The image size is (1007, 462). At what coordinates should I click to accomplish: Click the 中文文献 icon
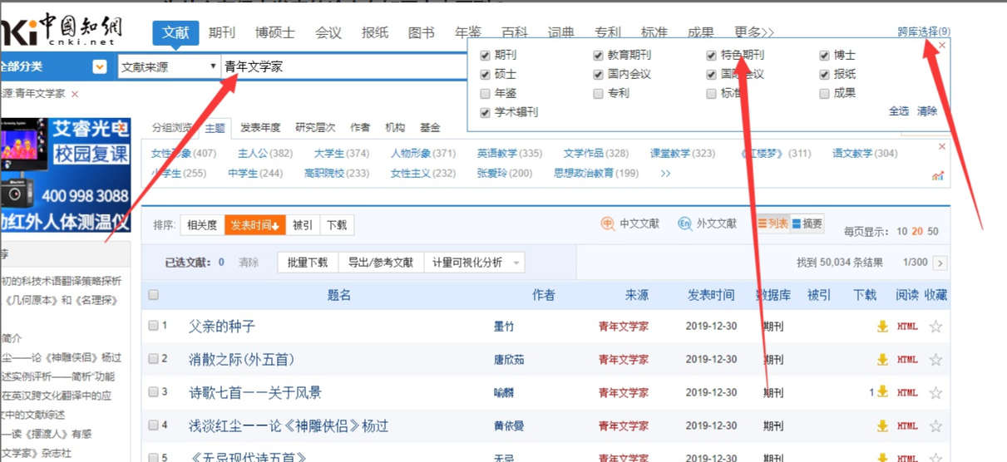coord(608,224)
